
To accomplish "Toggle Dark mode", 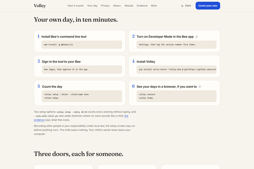I will pyautogui.click(x=186, y=6).
